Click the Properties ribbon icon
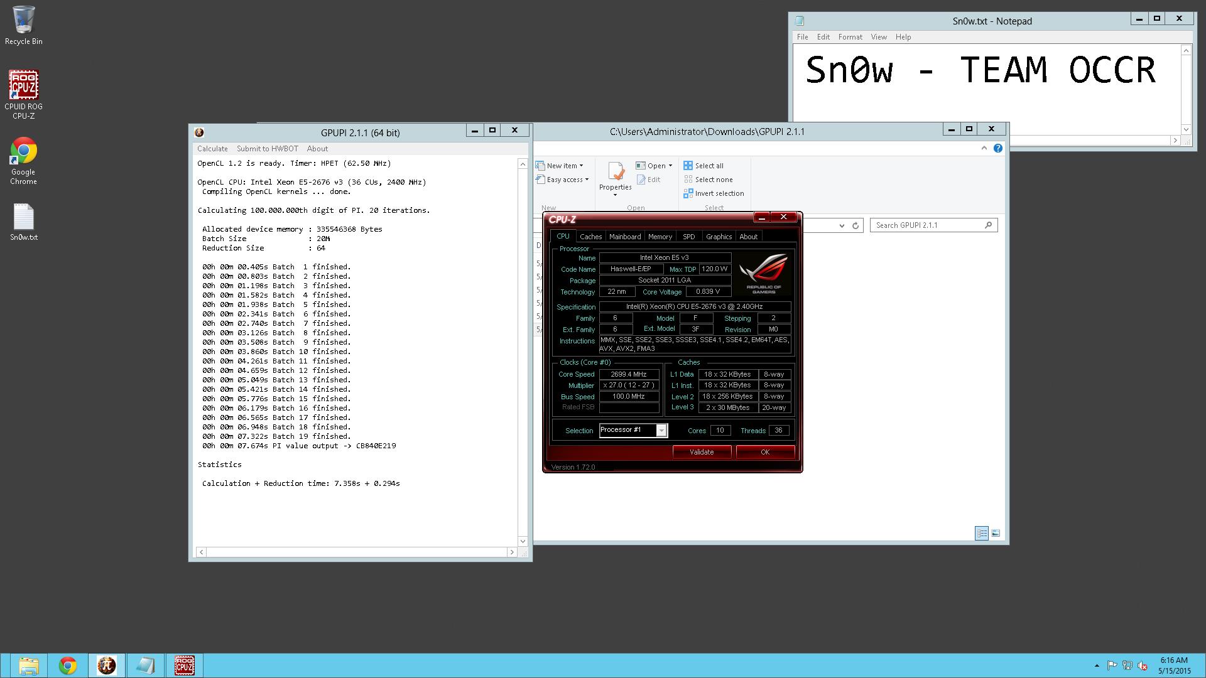The height and width of the screenshot is (678, 1206). point(616,171)
